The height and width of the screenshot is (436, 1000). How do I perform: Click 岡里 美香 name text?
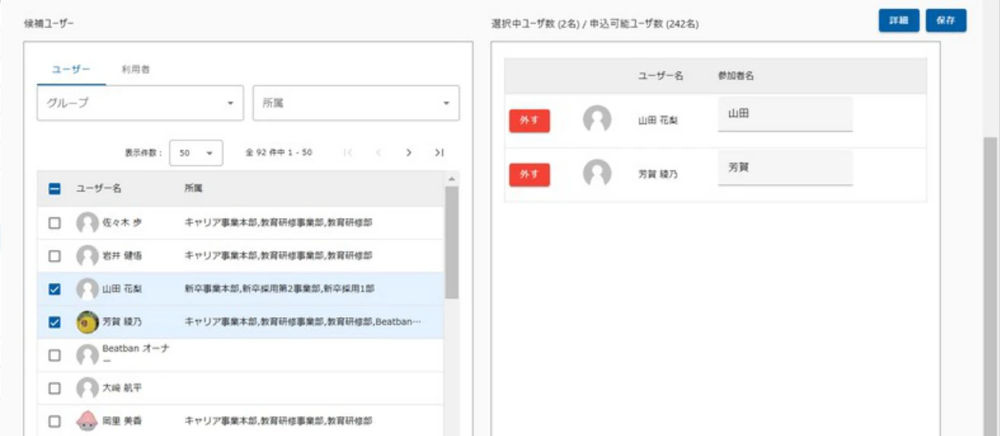pyautogui.click(x=122, y=421)
